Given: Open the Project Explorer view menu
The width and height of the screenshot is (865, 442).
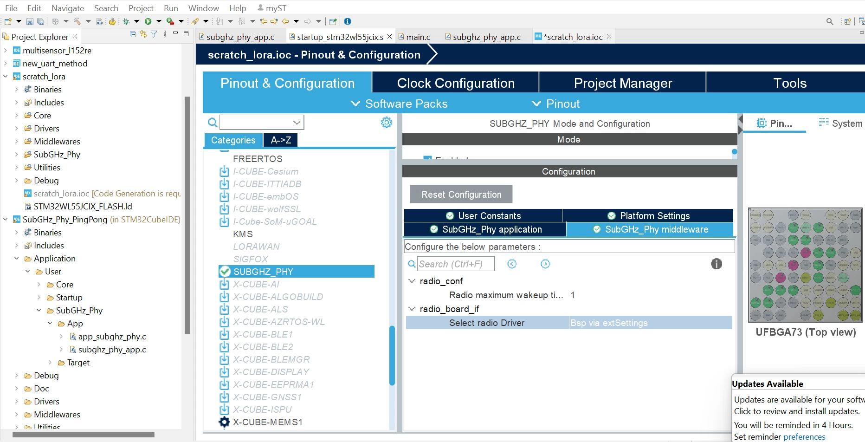Looking at the screenshot, I should [x=165, y=34].
